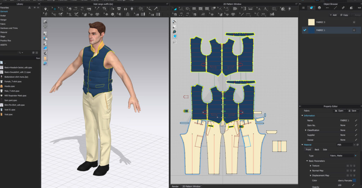Select the Simulate arrow tool in 3D toolbar
The width and height of the screenshot is (362, 188).
pyautogui.click(x=46, y=9)
